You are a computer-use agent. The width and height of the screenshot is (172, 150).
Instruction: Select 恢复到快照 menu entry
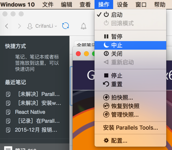(130, 106)
